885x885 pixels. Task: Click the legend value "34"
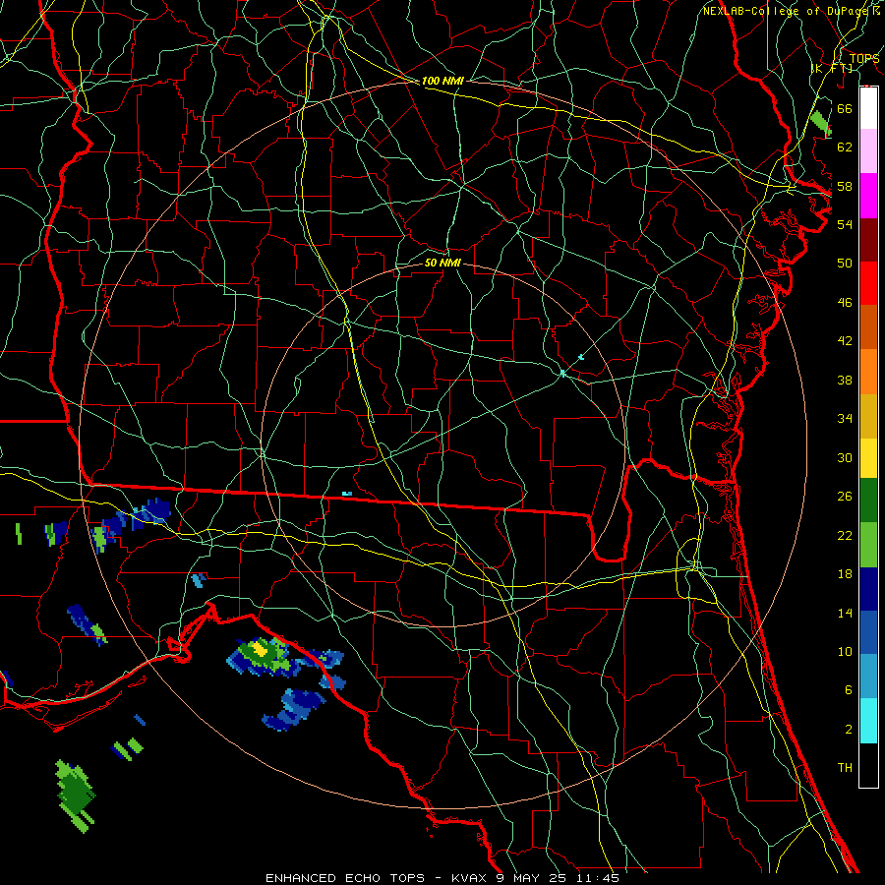[845, 419]
